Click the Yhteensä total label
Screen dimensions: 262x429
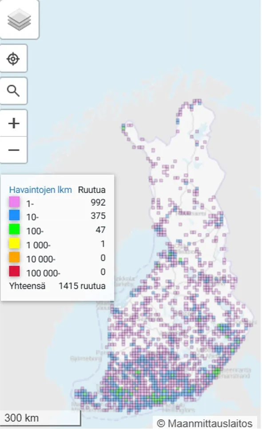28,286
